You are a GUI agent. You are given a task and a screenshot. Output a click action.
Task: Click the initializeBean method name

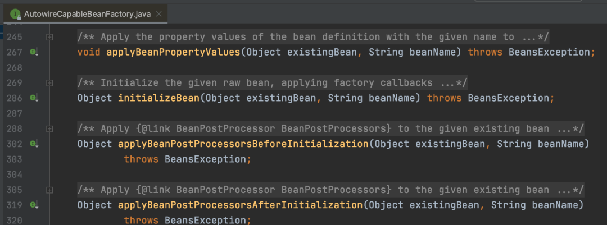[158, 98]
